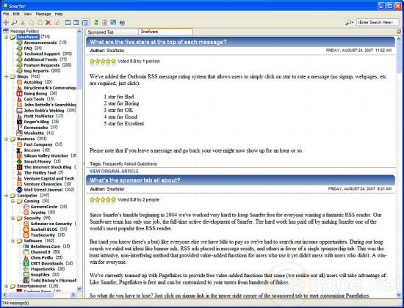Rate the sponsor tab message with first star

[x=92, y=199]
